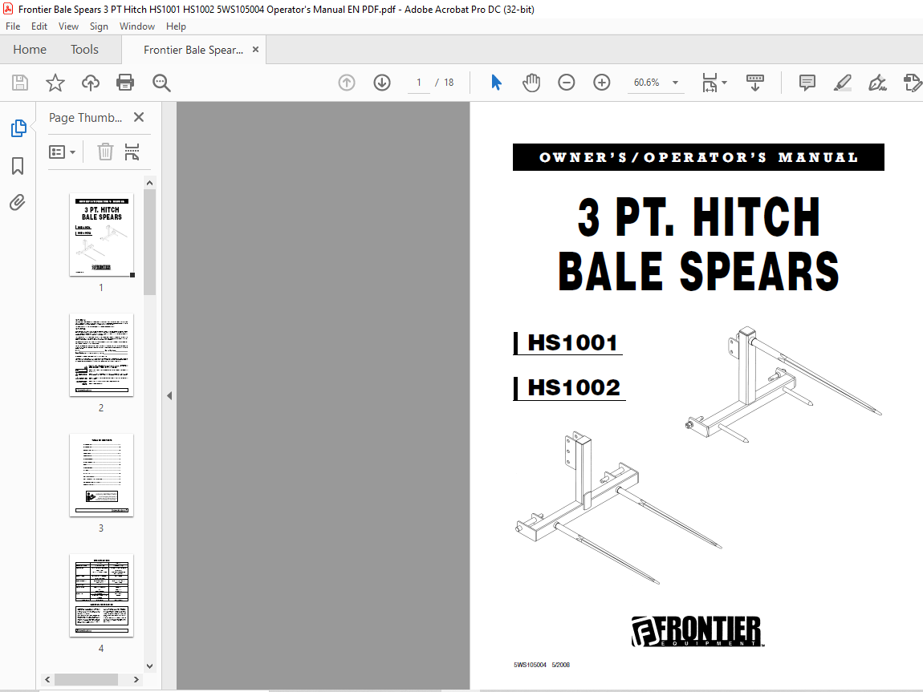
Task: Open the Sign menu
Action: tap(99, 26)
